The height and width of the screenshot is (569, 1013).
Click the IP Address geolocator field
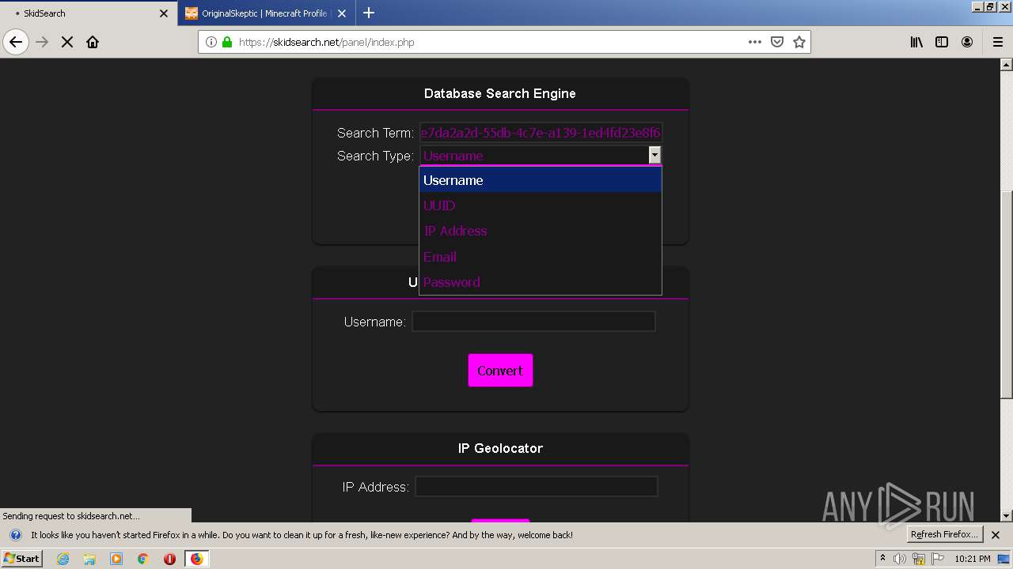point(537,486)
